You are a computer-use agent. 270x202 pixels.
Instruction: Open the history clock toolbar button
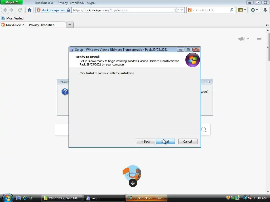point(254,10)
